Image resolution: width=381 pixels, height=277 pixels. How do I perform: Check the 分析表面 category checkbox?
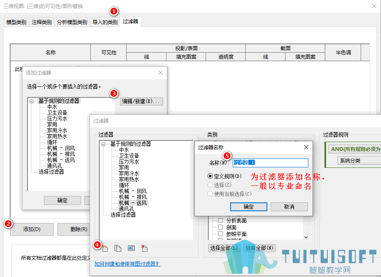click(x=220, y=220)
